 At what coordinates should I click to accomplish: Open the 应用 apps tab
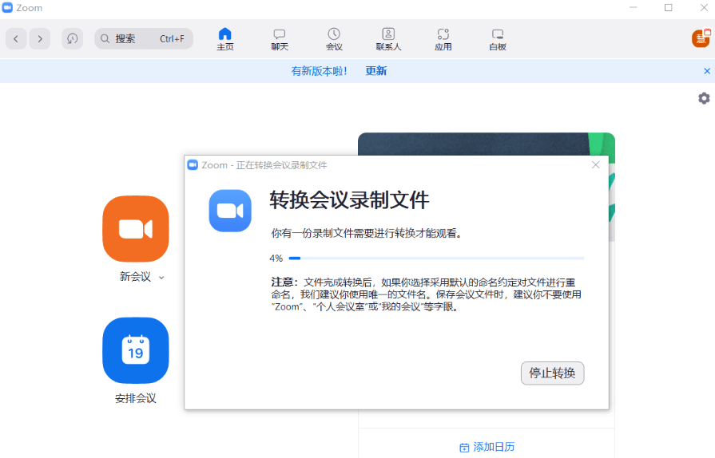[x=443, y=39]
